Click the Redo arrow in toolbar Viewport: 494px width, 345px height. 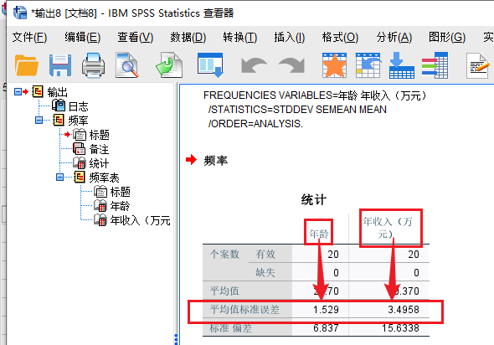[291, 65]
